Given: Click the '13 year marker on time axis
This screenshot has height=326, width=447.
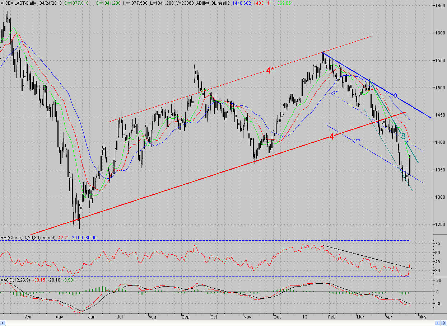Looking at the screenshot, I should [x=305, y=317].
